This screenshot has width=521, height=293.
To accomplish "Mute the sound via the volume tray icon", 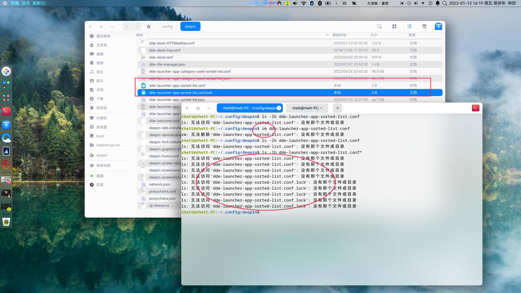I will pyautogui.click(x=294, y=3).
